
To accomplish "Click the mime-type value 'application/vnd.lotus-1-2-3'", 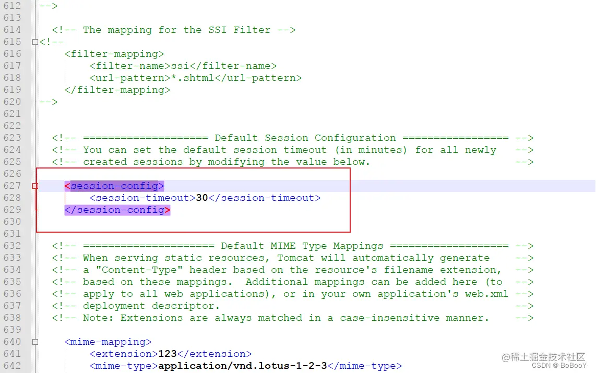I will (x=243, y=366).
